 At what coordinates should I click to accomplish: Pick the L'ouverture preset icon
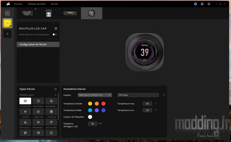pyautogui.click(x=51, y=112)
